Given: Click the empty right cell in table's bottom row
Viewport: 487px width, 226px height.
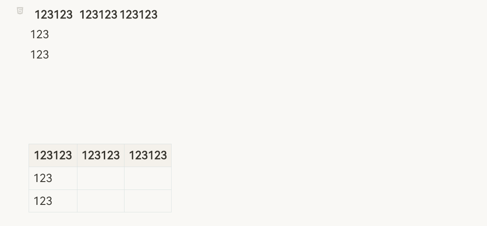Looking at the screenshot, I should [x=148, y=201].
